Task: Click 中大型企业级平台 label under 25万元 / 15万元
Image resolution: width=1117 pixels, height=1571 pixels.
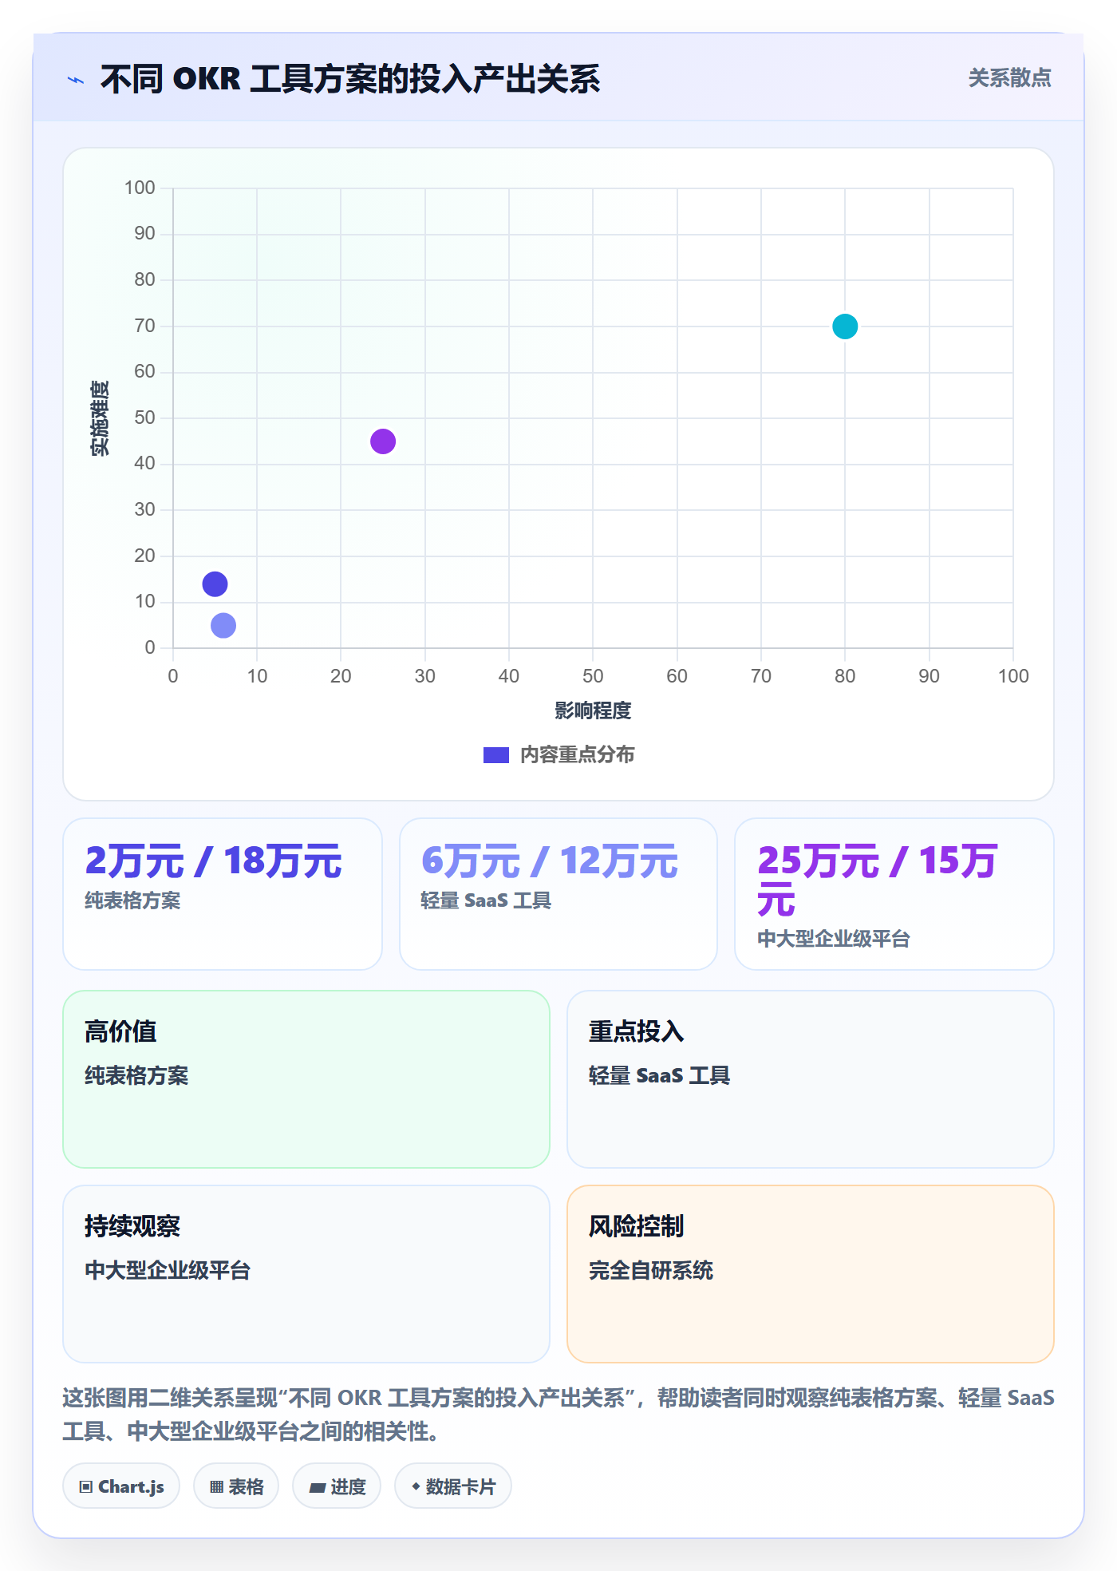Action: (834, 939)
